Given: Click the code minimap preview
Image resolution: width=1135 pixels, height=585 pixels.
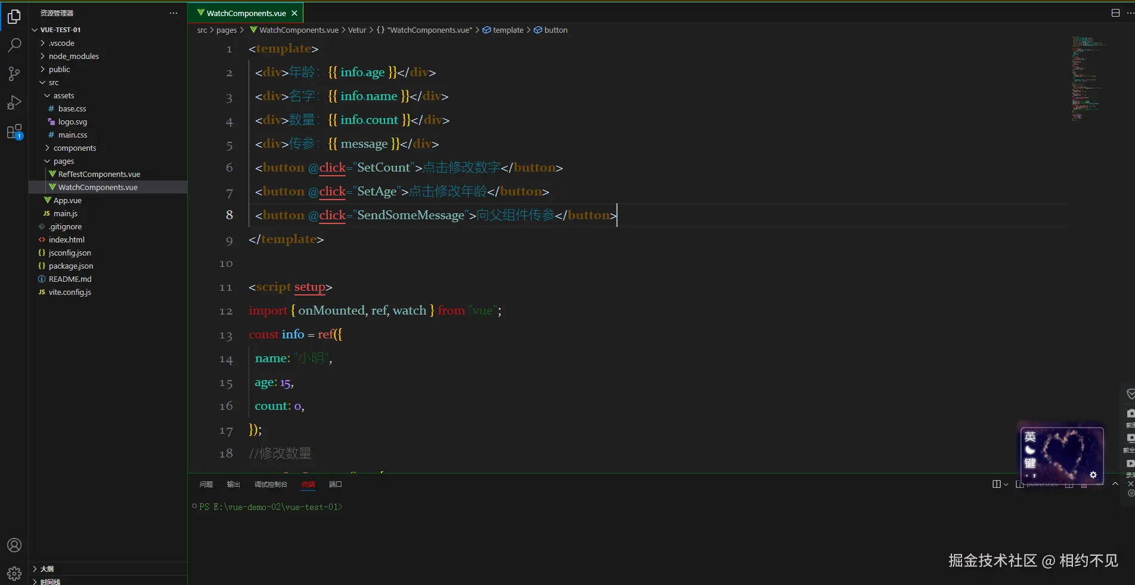Looking at the screenshot, I should pyautogui.click(x=1087, y=77).
